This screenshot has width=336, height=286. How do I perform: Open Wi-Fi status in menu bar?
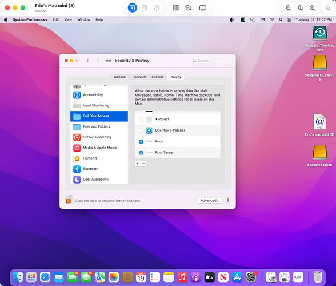tap(272, 19)
